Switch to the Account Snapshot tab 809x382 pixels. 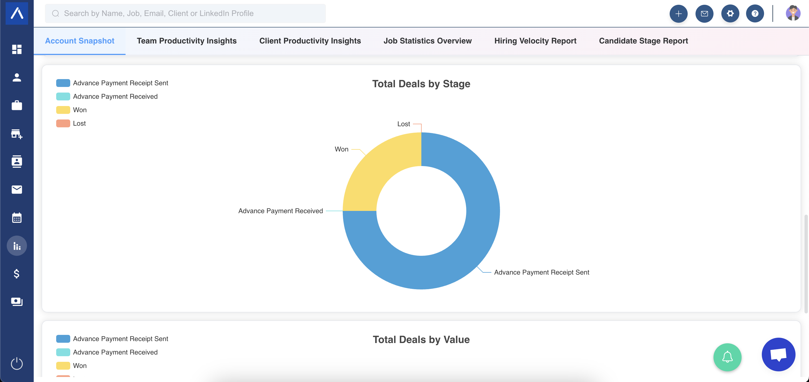(x=79, y=41)
